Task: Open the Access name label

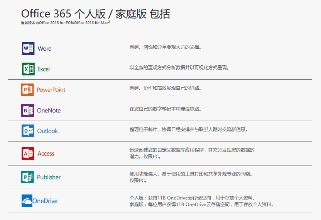Action: [x=46, y=153]
